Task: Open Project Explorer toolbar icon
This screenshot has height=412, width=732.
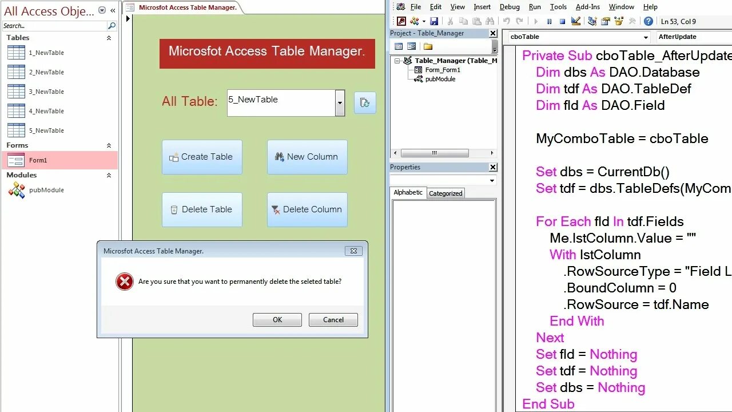Action: [x=592, y=21]
